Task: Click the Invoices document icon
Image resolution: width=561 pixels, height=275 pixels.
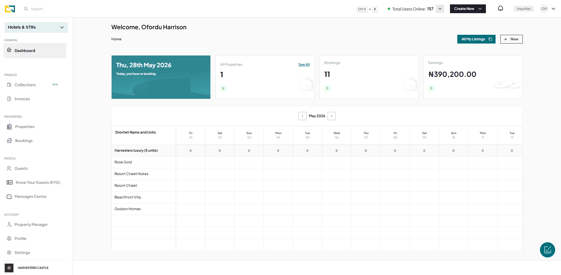Action: tap(9, 99)
